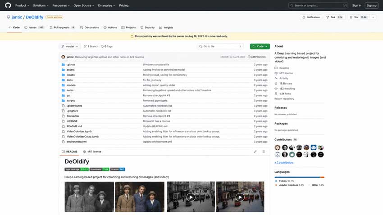Open the Activity link in About
Viewport: 383px width, 215px height.
pos(281,78)
